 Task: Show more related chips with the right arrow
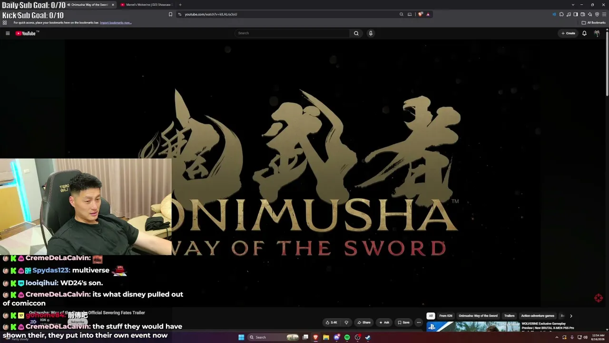tap(571, 316)
